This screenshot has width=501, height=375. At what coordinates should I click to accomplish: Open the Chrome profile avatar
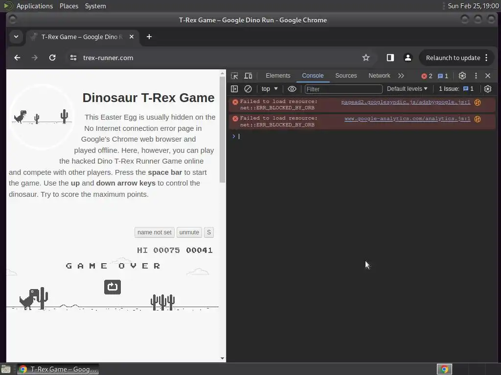(408, 58)
